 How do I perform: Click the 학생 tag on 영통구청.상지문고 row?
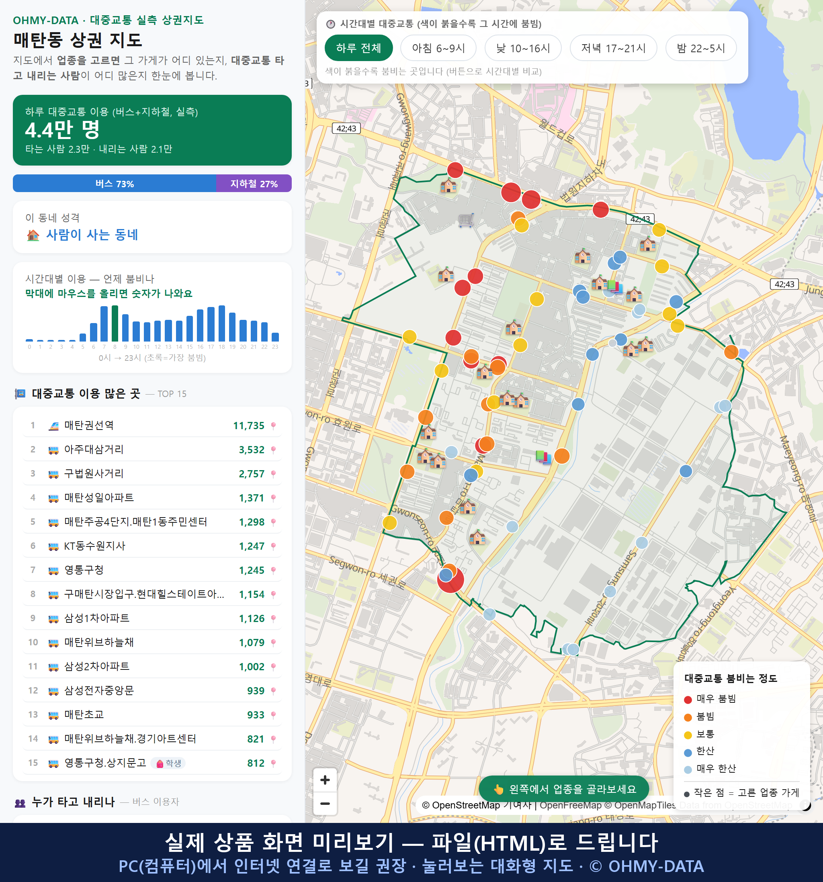click(168, 763)
